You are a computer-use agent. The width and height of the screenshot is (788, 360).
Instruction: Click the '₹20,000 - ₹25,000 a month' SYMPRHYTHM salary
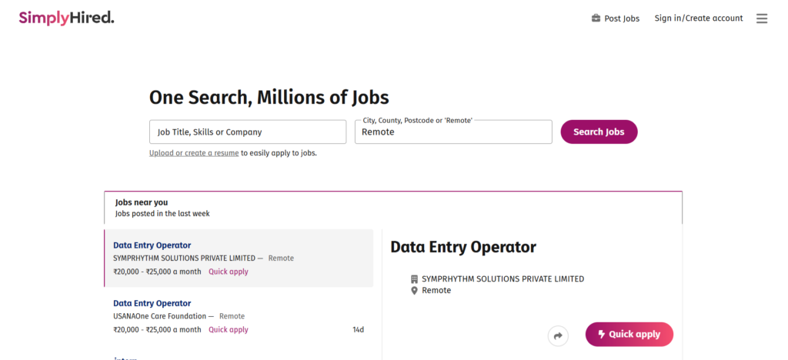pyautogui.click(x=157, y=272)
